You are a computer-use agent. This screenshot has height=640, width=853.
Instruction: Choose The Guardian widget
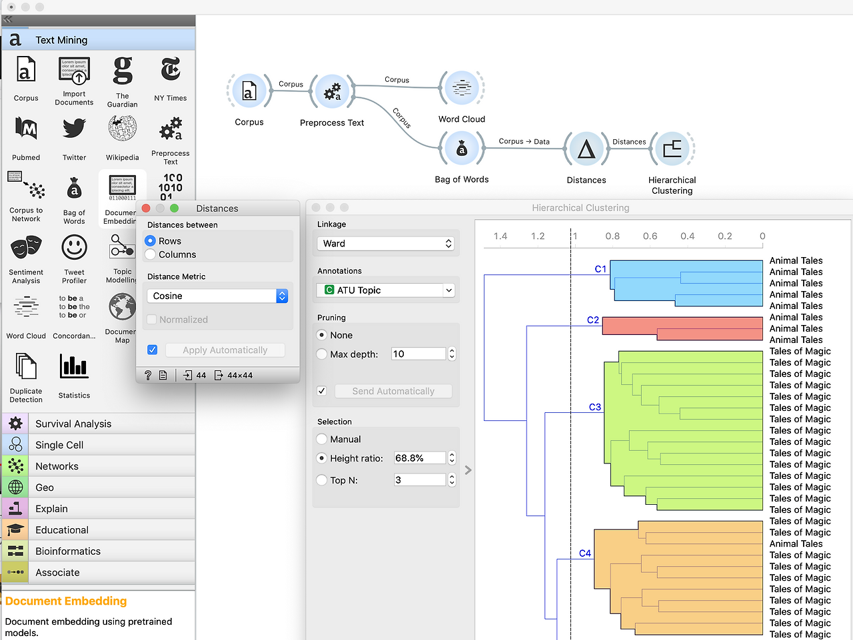(x=123, y=81)
